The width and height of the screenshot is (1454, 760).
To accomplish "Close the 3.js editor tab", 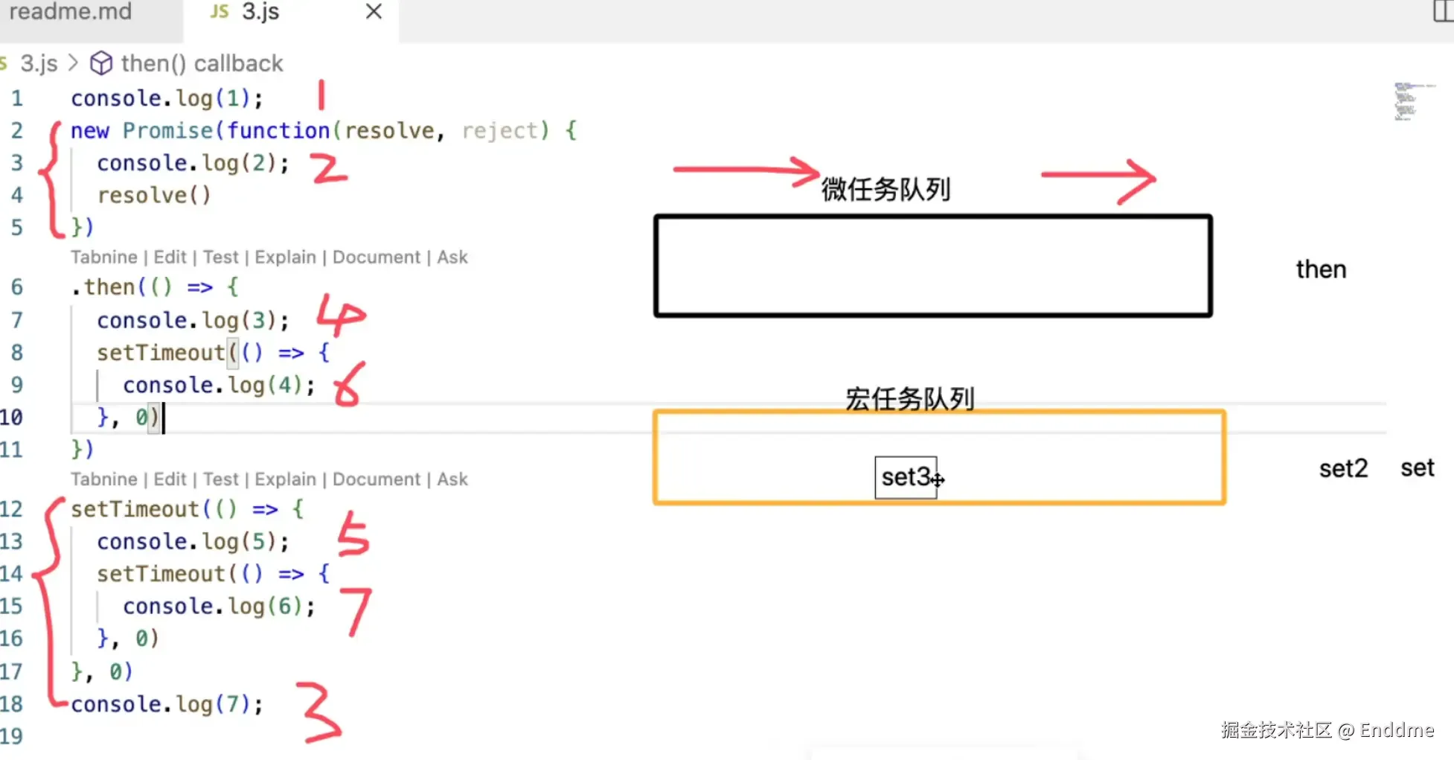I will point(374,11).
